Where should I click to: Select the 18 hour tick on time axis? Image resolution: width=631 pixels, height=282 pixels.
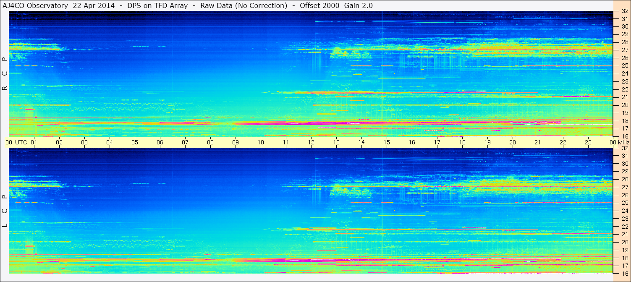[462, 142]
